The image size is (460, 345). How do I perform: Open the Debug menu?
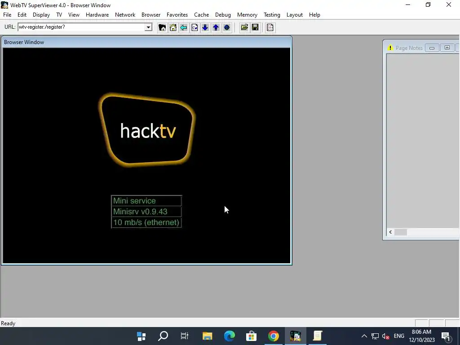pos(223,15)
